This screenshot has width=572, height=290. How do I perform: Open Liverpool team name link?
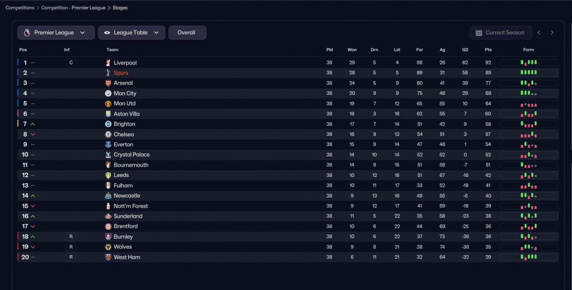[125, 63]
